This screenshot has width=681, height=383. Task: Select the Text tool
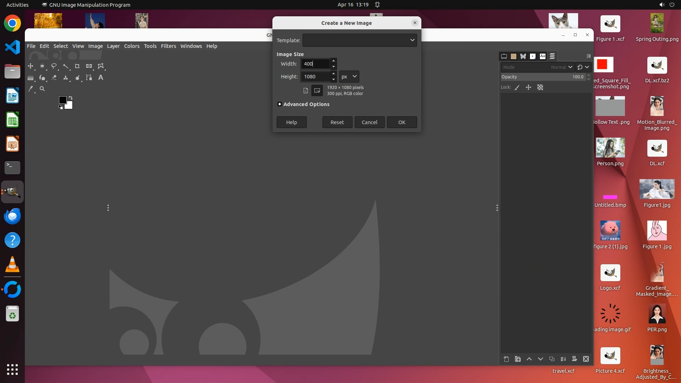[101, 78]
